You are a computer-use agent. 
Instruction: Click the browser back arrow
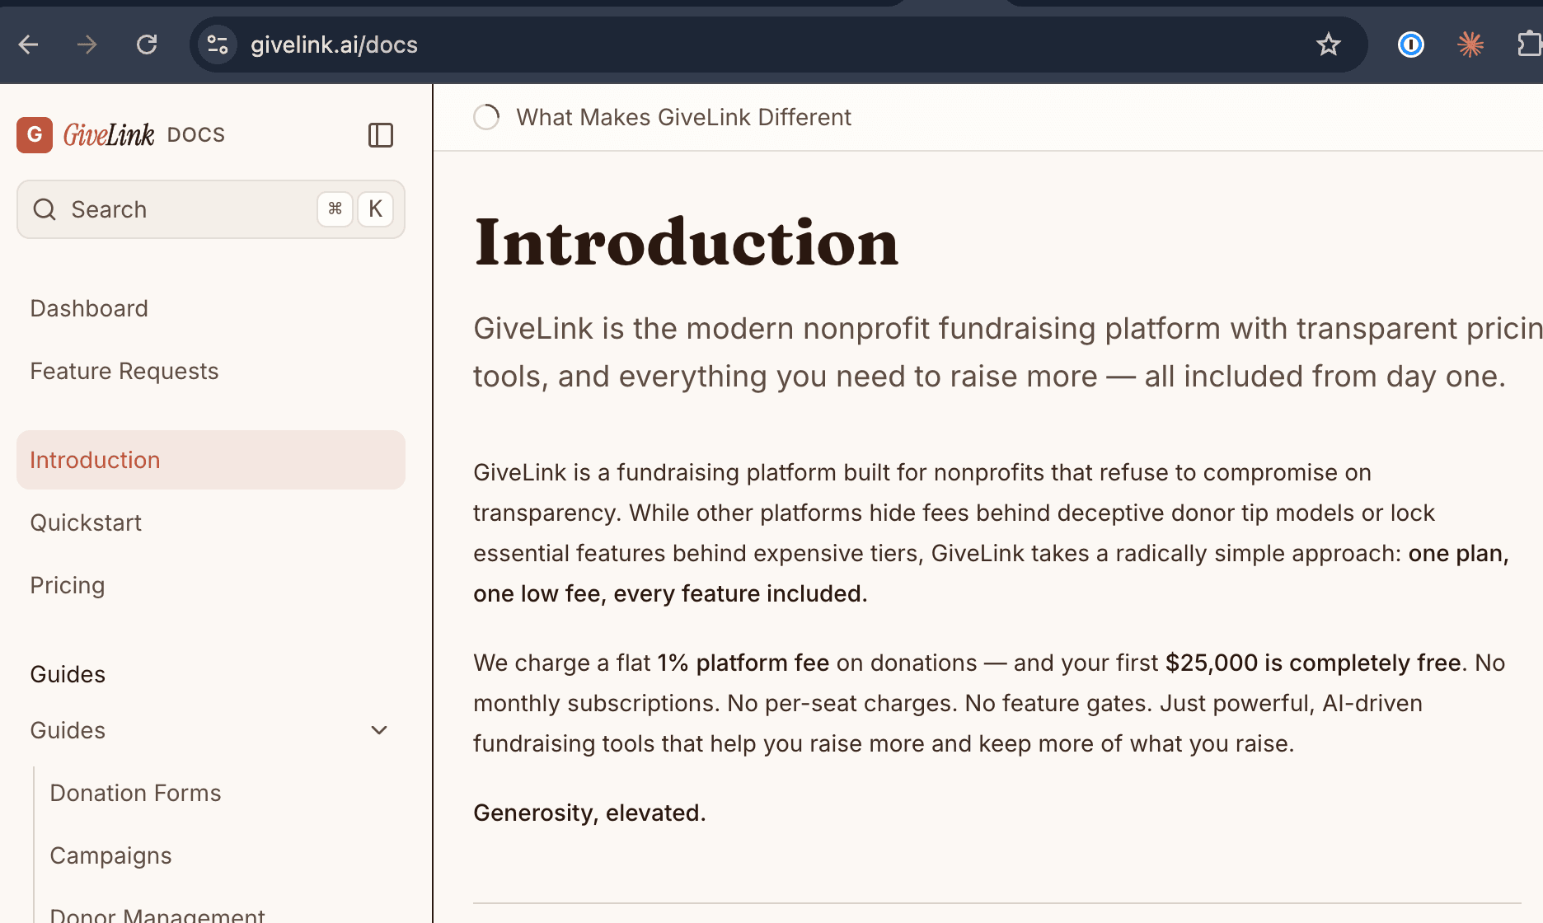(28, 45)
